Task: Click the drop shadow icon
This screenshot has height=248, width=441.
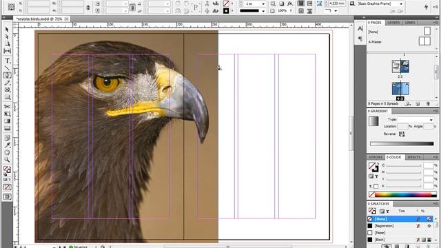Action: click(x=281, y=3)
